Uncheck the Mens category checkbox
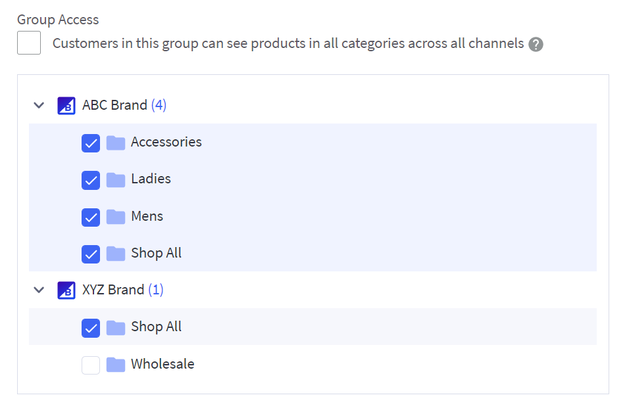 pyautogui.click(x=91, y=216)
